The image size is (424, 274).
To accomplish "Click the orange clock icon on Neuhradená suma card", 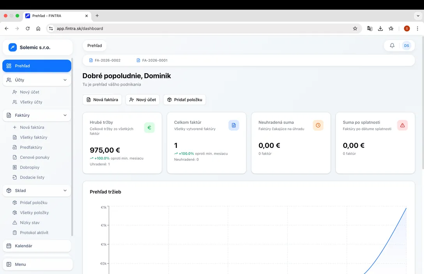I will pos(318,125).
